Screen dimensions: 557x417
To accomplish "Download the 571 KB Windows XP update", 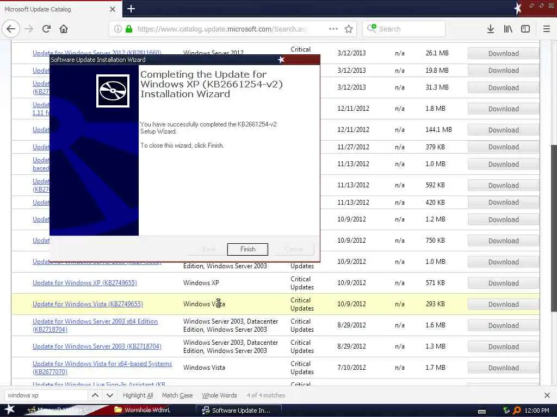I will (x=503, y=283).
